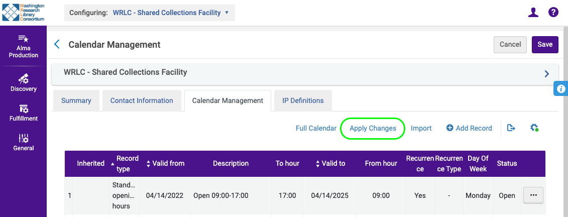
Task: Switch to the IP Definitions tab
Action: point(303,100)
